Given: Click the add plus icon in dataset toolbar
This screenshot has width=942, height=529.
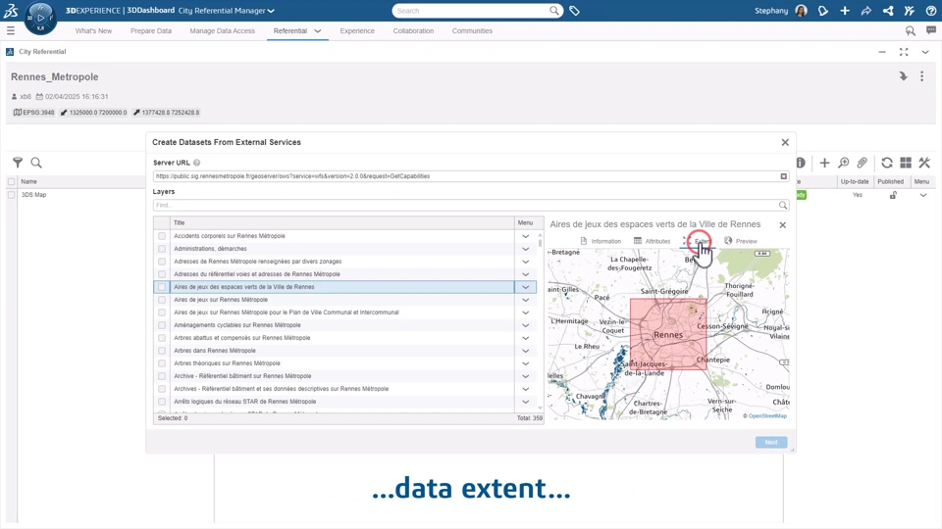Looking at the screenshot, I should click(x=824, y=163).
